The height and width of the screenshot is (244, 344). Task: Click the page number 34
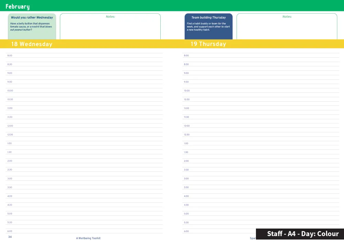(10, 237)
